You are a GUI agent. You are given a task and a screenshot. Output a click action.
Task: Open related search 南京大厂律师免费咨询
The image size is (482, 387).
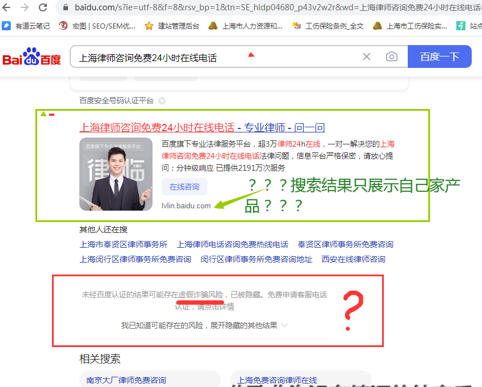150,380
